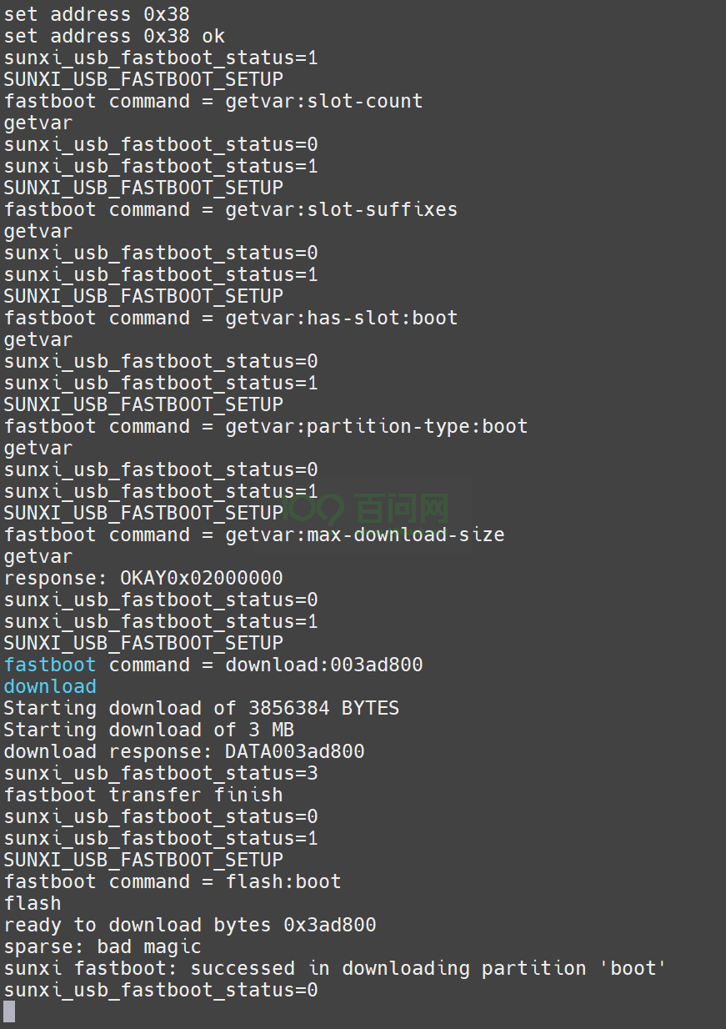Click the getvar:slot-count command line
Image resolution: width=726 pixels, height=1029 pixels.
[213, 101]
